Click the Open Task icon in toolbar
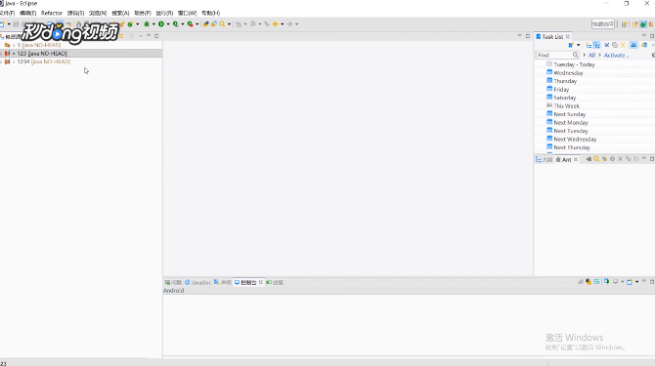The height and width of the screenshot is (366, 655). pos(214,24)
